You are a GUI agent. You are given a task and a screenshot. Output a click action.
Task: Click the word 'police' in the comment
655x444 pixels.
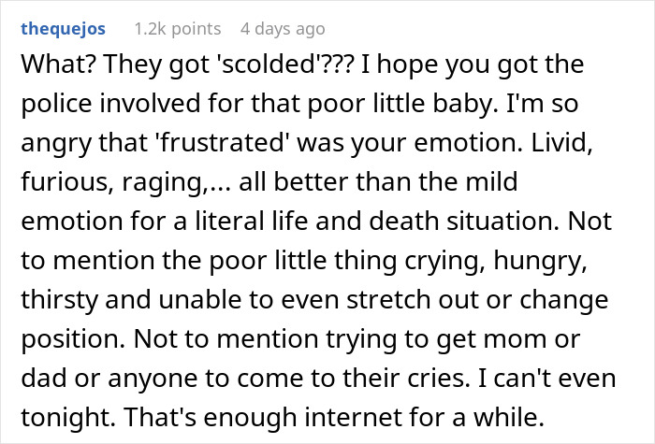tap(56, 103)
